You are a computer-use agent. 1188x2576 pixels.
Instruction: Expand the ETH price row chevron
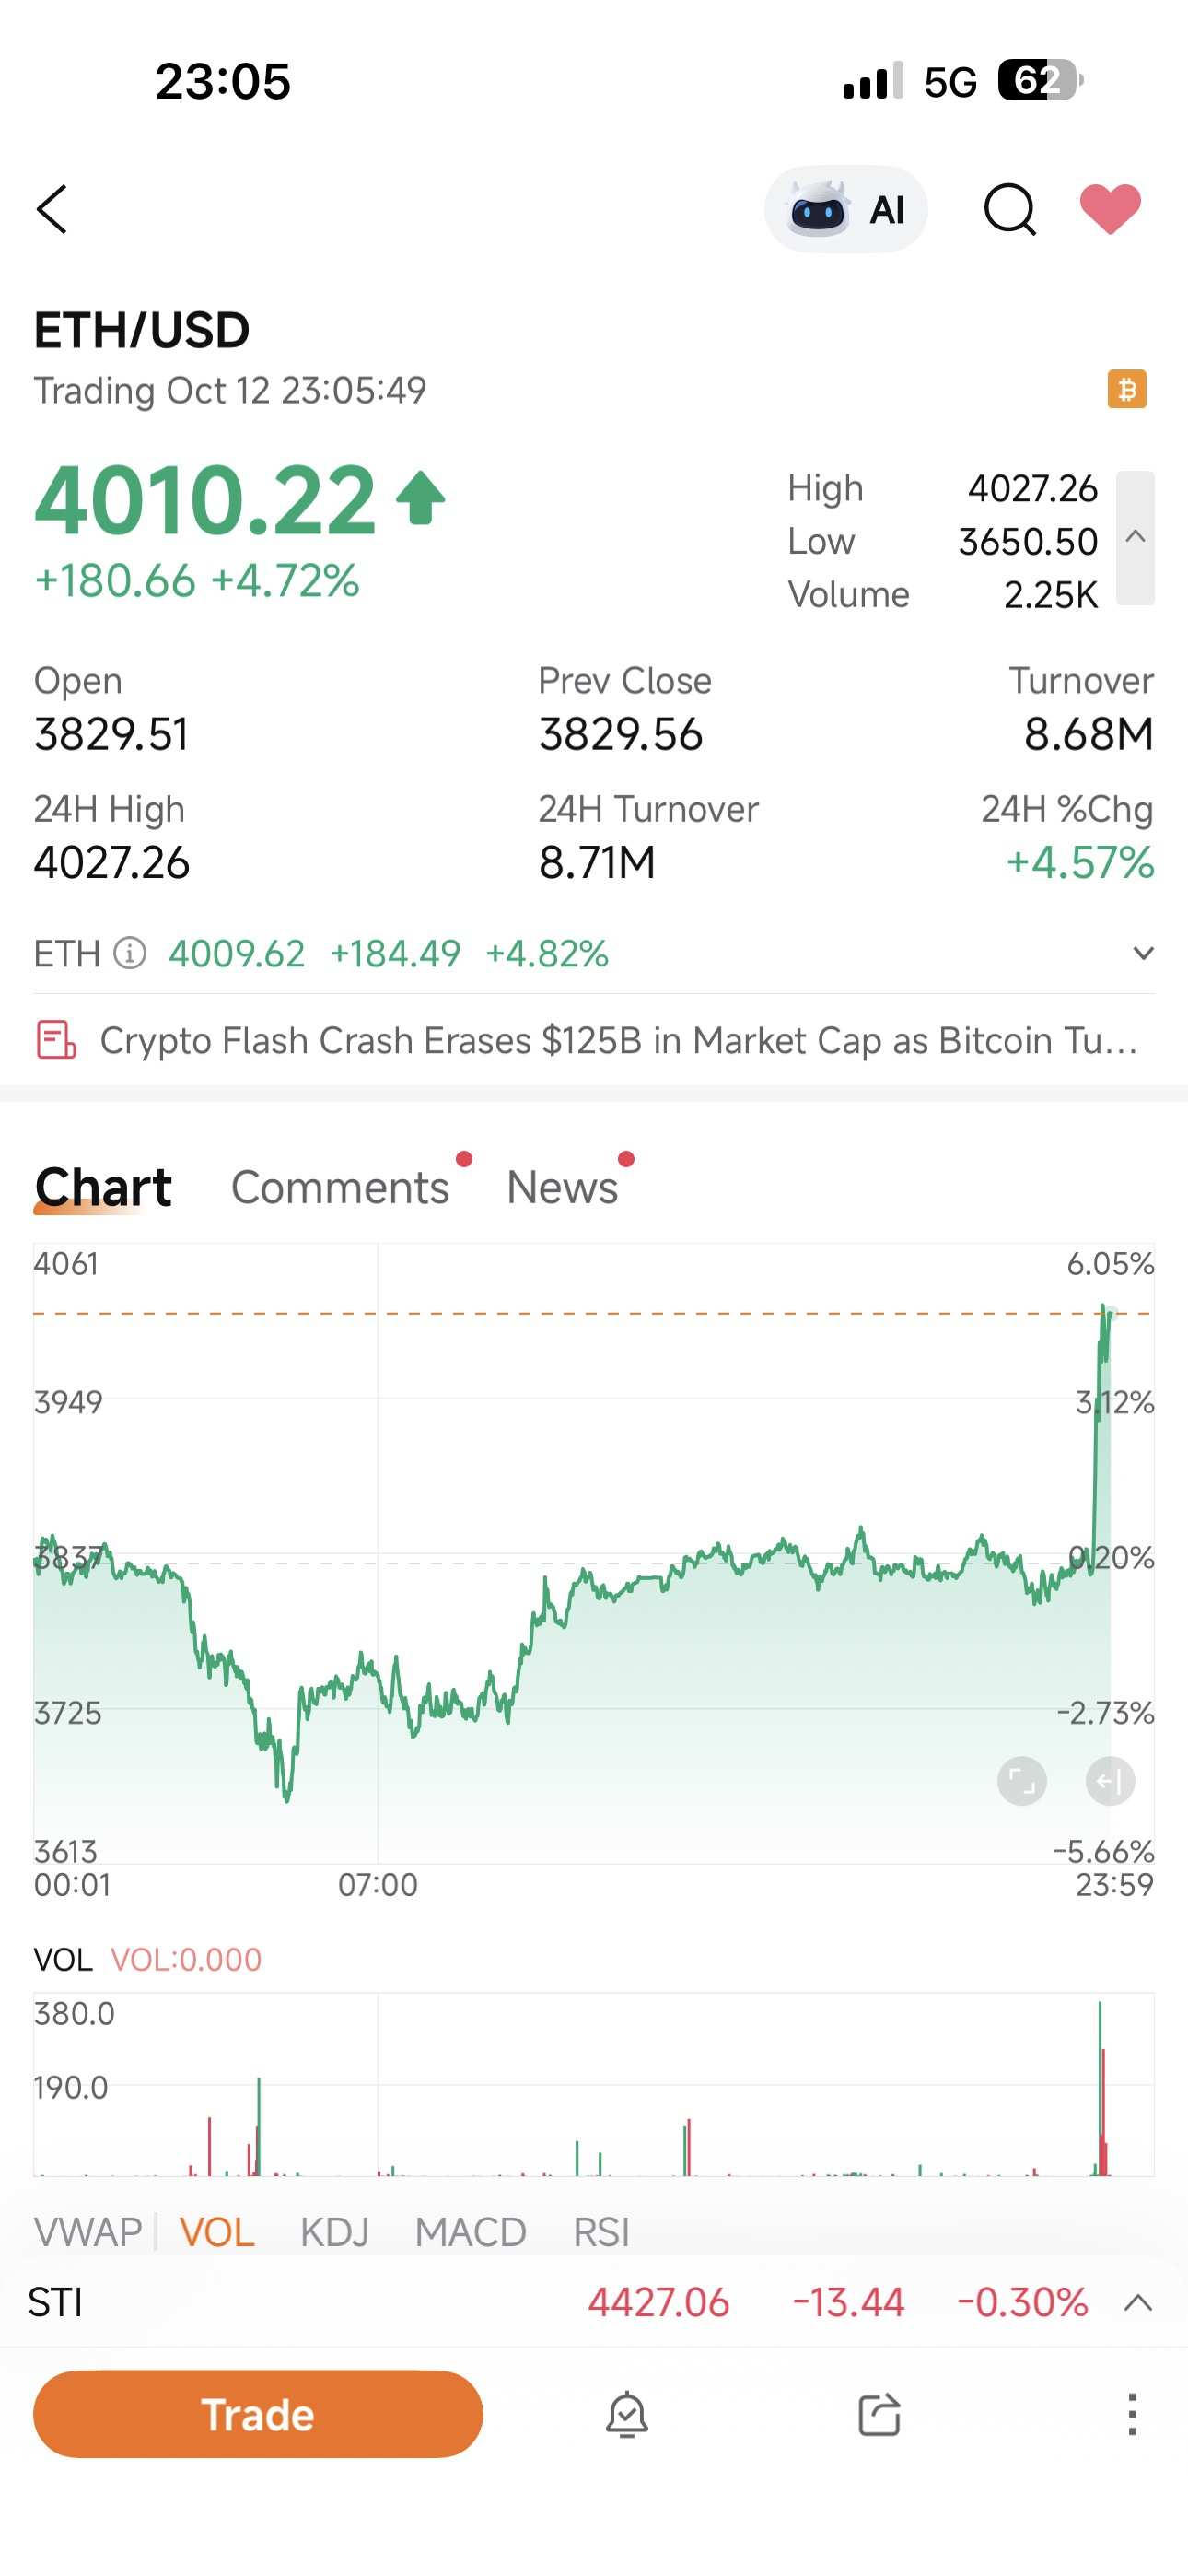click(1143, 953)
